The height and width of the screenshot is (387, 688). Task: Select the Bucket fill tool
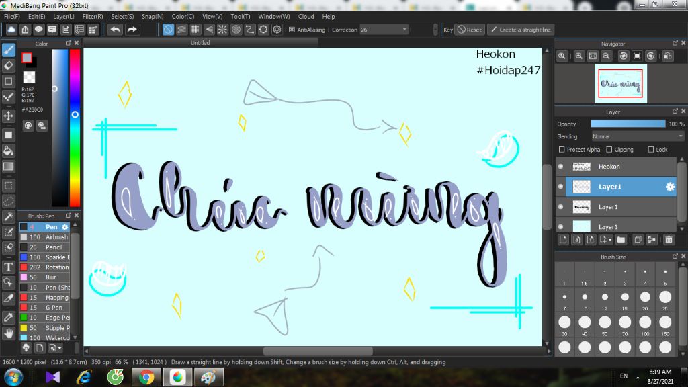pos(9,151)
